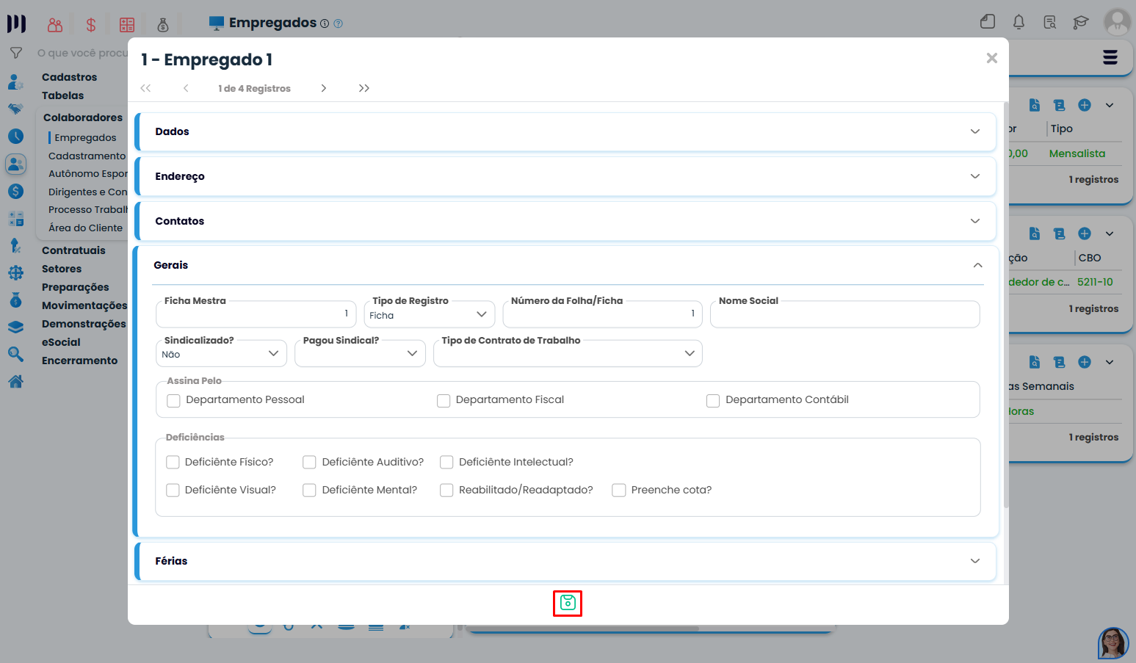Enable Deficiênte Visual checkbox
1136x663 pixels.
[173, 490]
